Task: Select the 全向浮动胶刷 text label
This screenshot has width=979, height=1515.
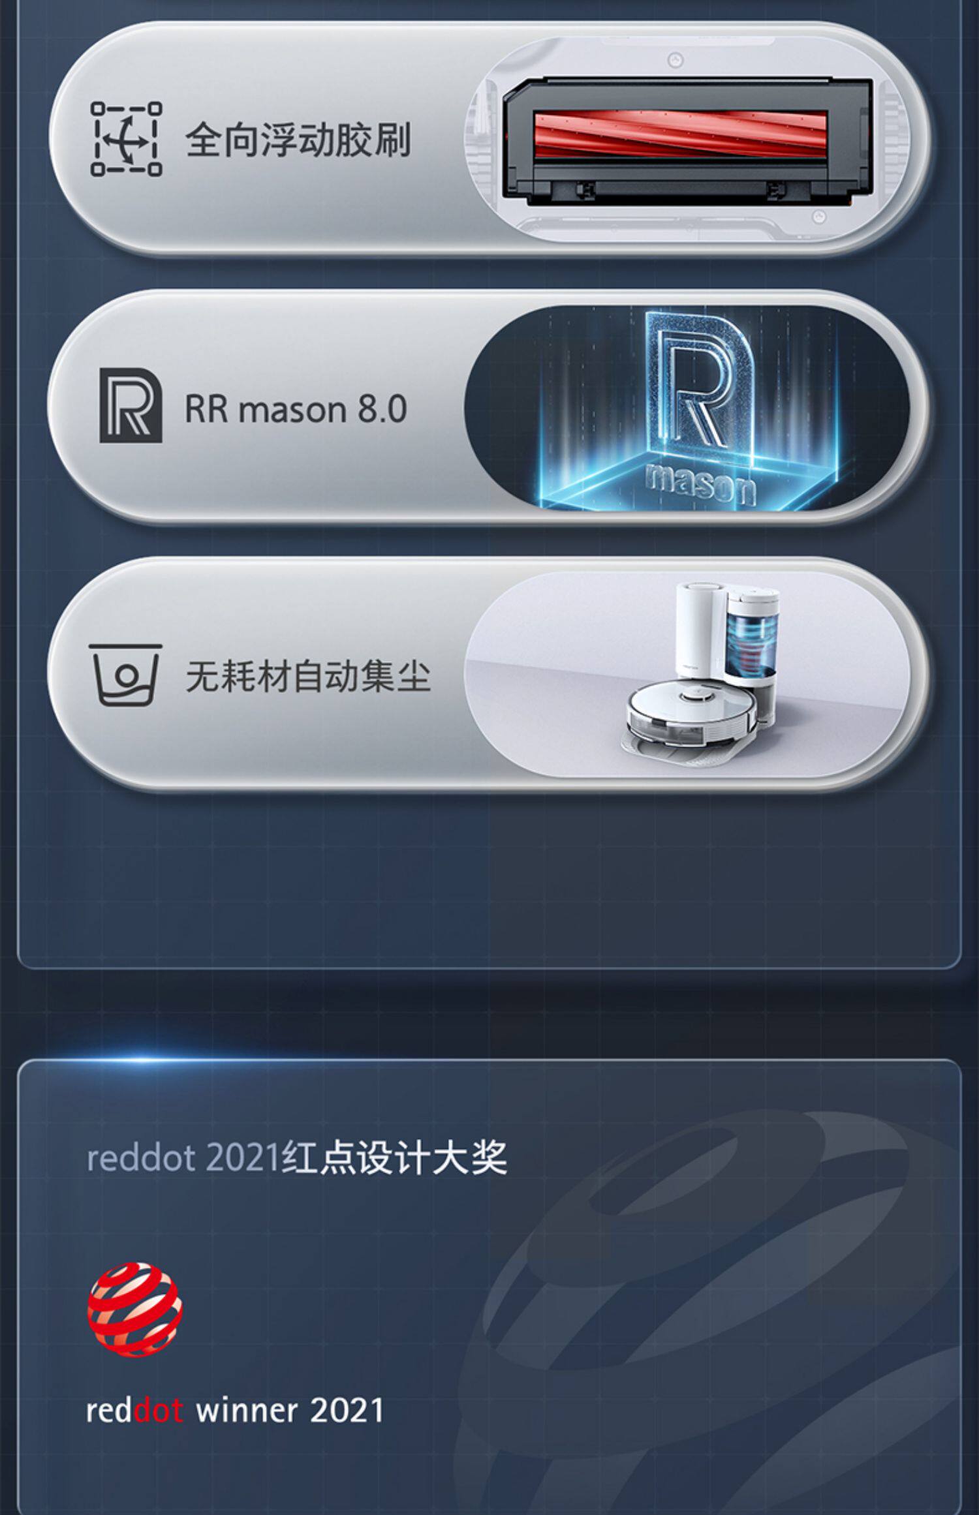Action: coord(298,140)
